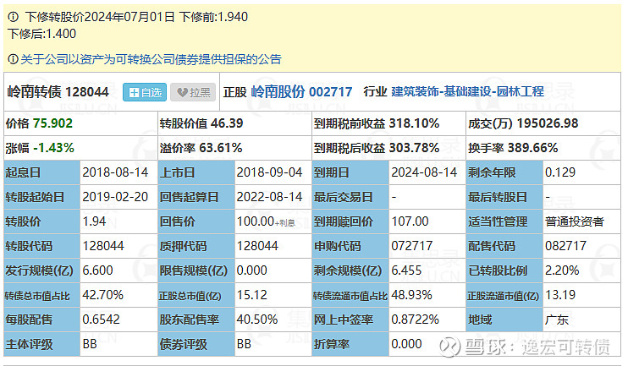Select the 股东配售率 value 40.50%
The height and width of the screenshot is (366, 628).
pyautogui.click(x=257, y=320)
